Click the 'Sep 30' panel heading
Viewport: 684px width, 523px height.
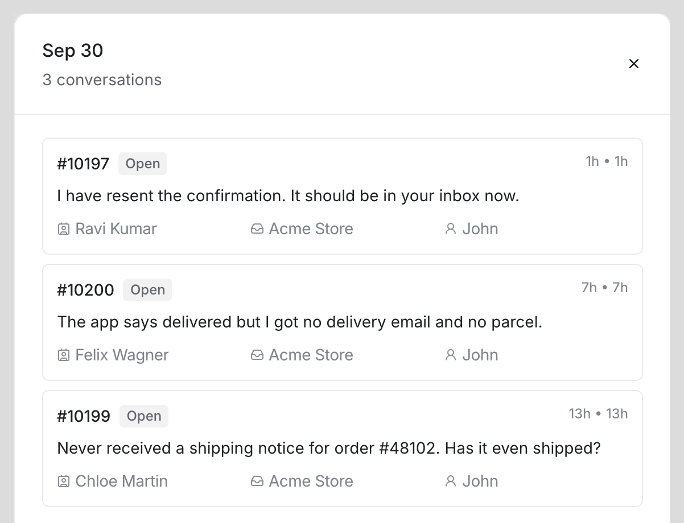[73, 51]
